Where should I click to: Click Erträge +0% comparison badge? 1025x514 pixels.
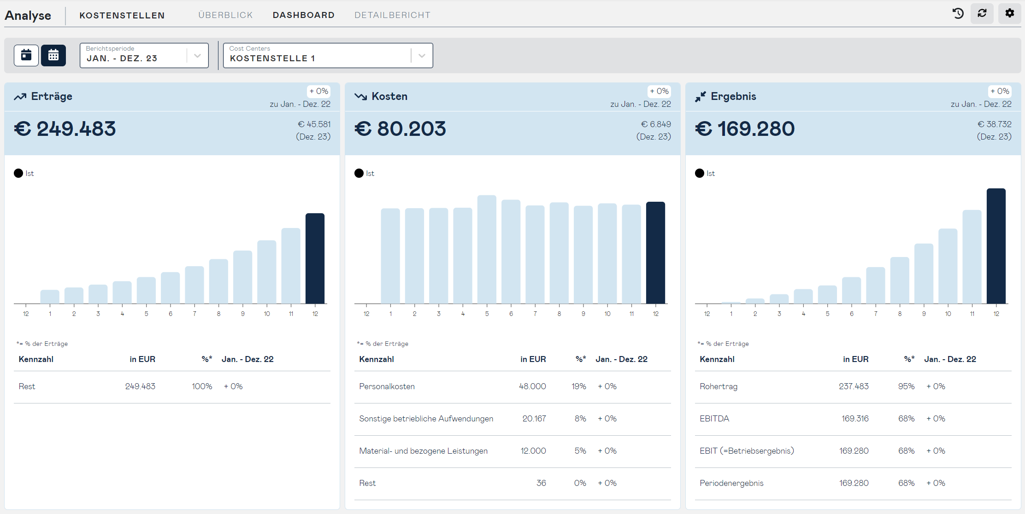(318, 91)
